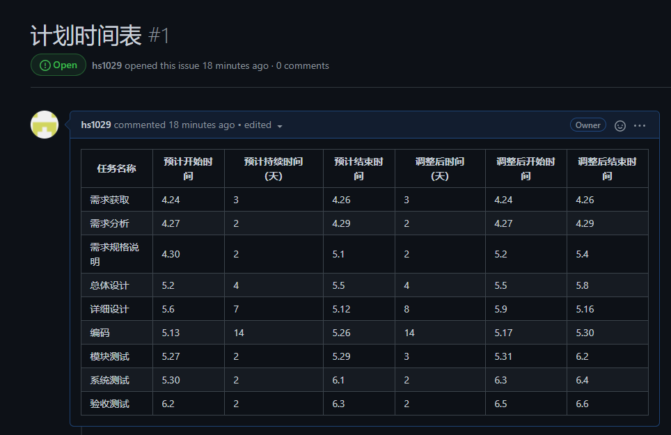Screen dimensions: 671x435
Task: Click hs1029 link under issue title
Action: 106,65
